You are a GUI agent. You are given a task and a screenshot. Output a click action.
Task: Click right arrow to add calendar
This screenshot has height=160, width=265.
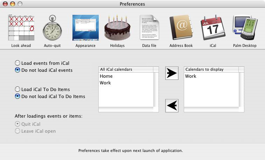click(172, 73)
